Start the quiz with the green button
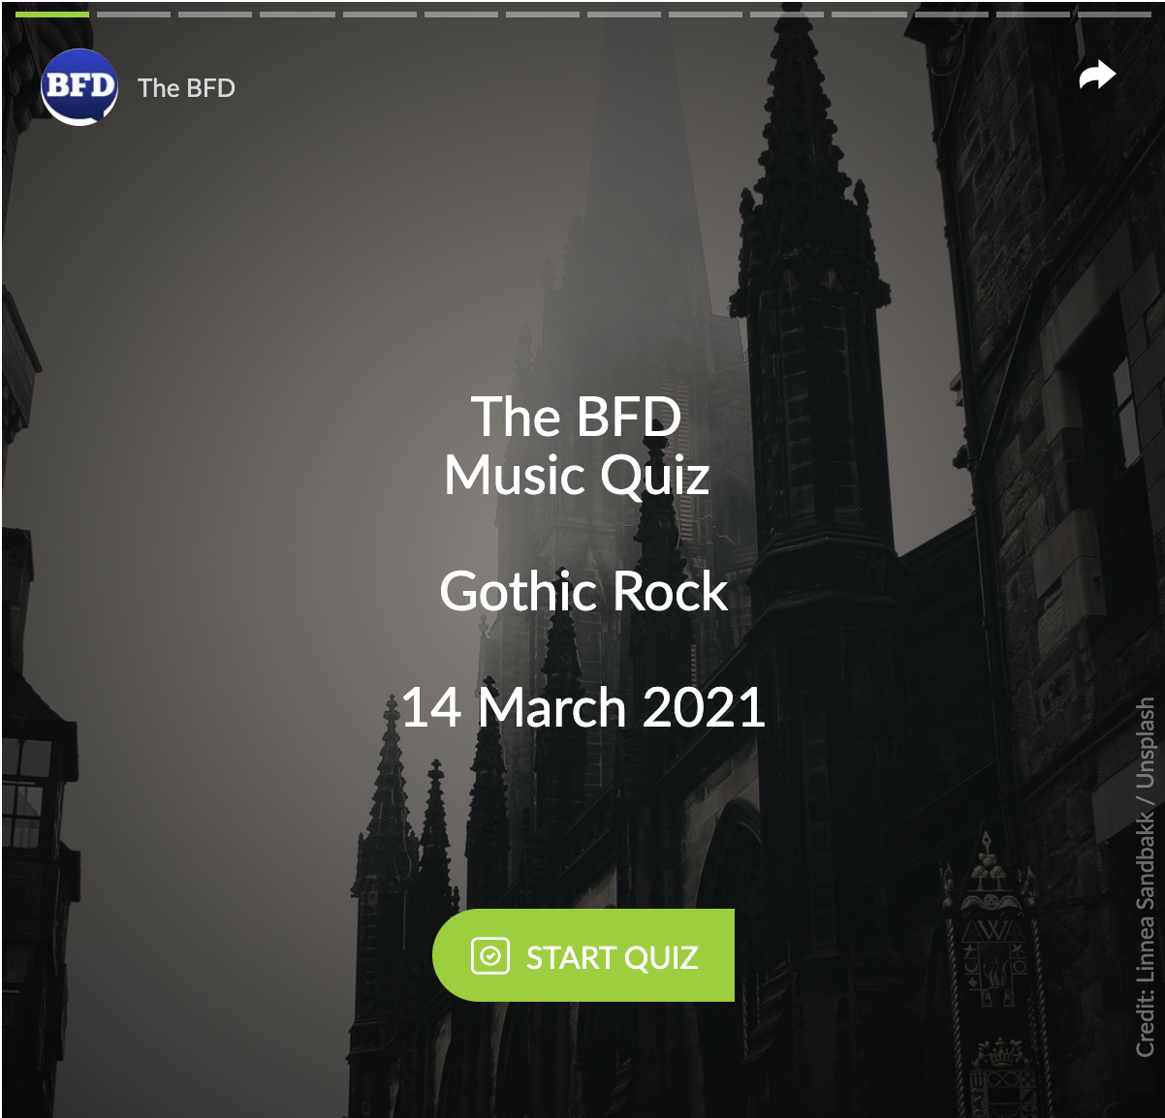The height and width of the screenshot is (1118, 1165). tap(583, 955)
